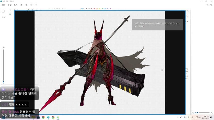Viewport: 214px width, 120px height.
Task: Click the icon left of the Settings gear
Action: pyautogui.click(x=207, y=5)
